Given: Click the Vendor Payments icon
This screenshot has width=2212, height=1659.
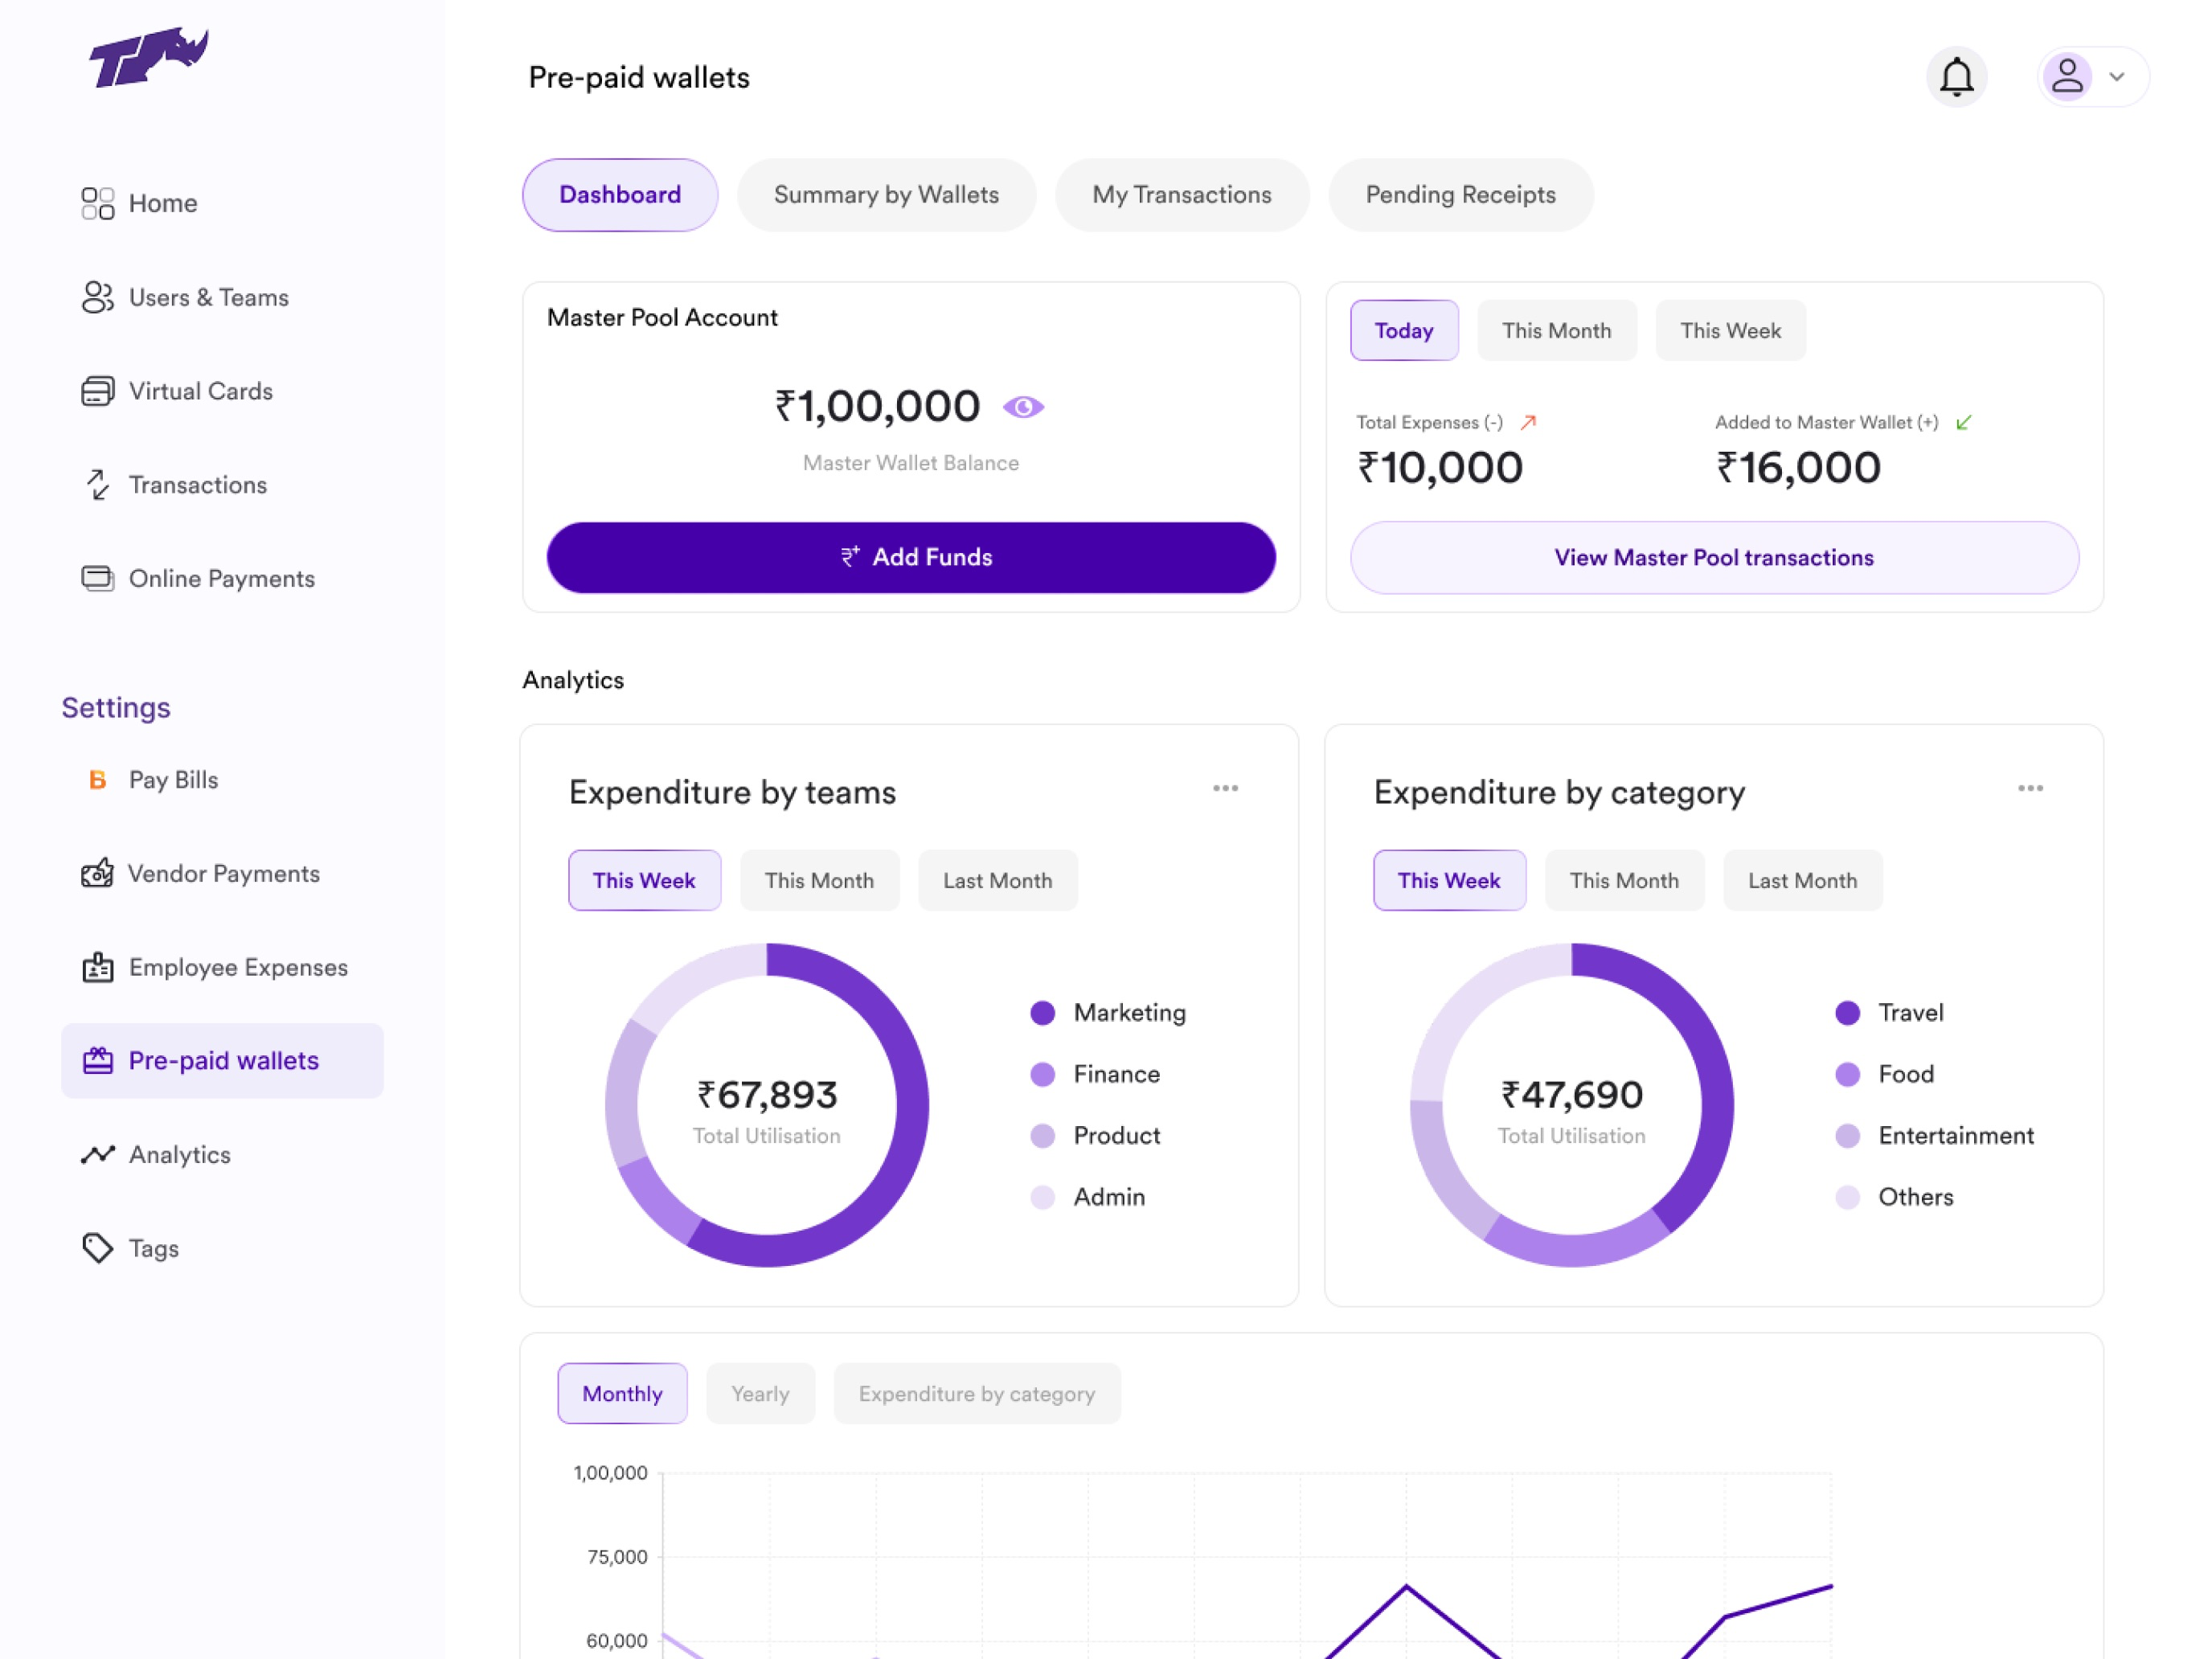Looking at the screenshot, I should click(x=97, y=873).
